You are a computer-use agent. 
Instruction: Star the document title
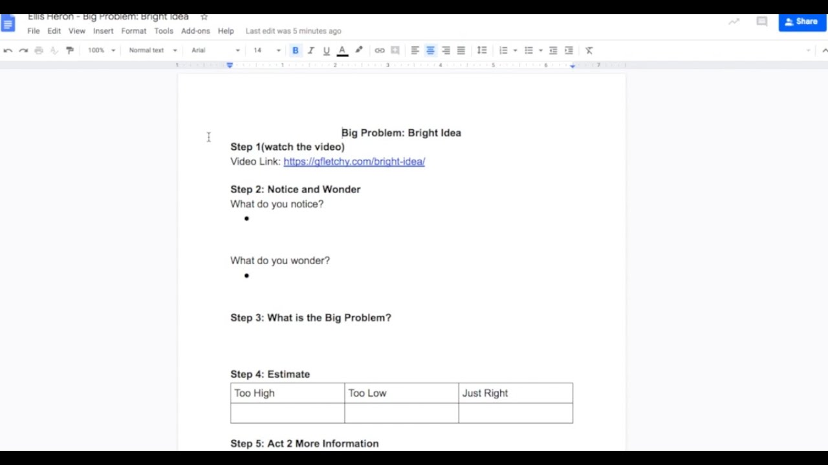(204, 17)
